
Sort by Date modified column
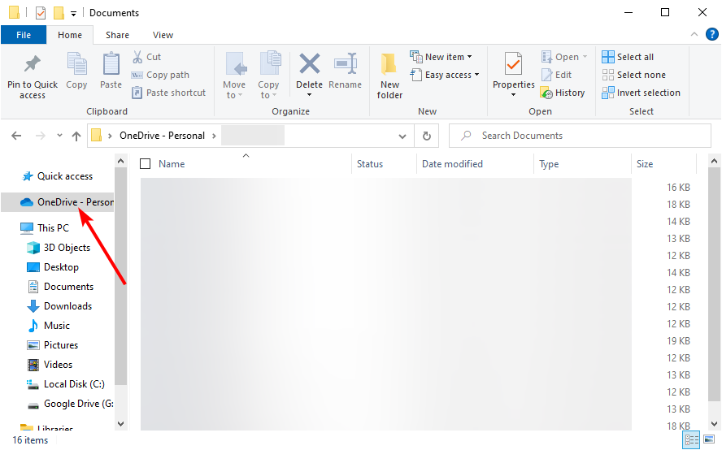[x=452, y=164]
